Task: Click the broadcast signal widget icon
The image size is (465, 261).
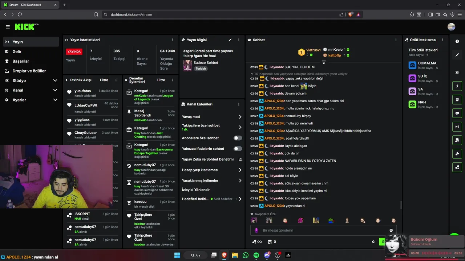Action: tap(457, 127)
